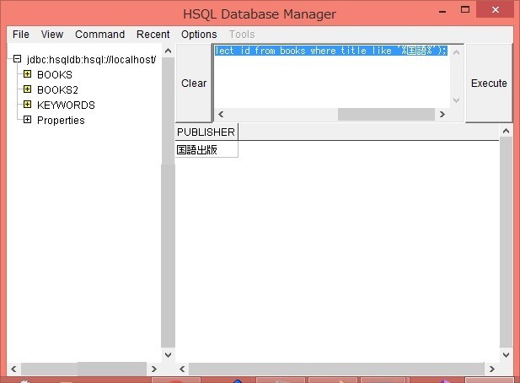Viewport: 520px width, 383px height.
Task: Click results panel scroll up arrow
Action: pyautogui.click(x=506, y=131)
